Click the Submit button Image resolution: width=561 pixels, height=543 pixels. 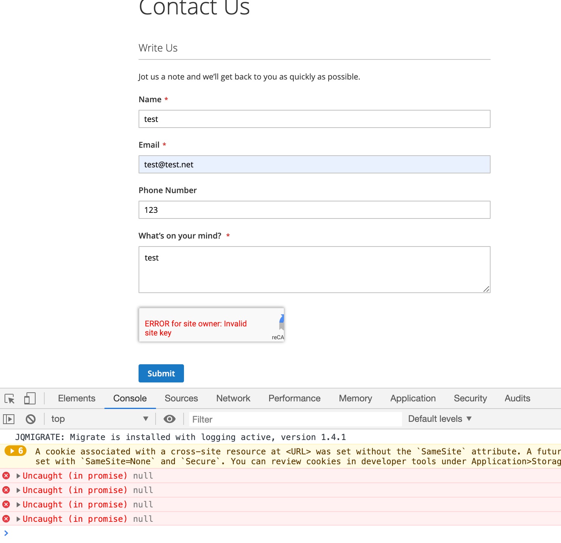coord(161,373)
